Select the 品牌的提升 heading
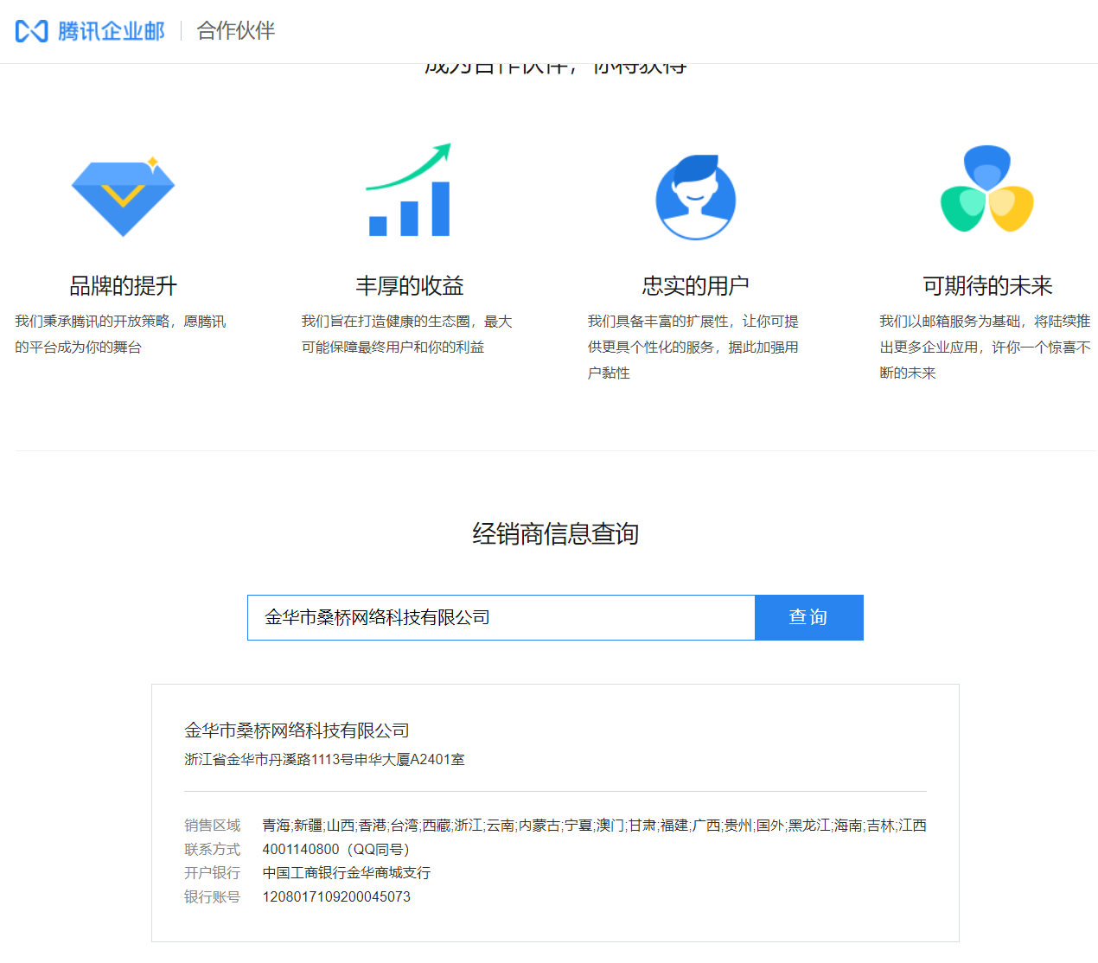 123,285
